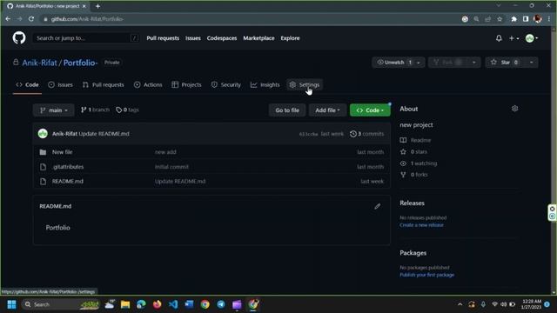Open Chrome three-dot menu
Image resolution: width=557 pixels, height=313 pixels.
(x=549, y=19)
